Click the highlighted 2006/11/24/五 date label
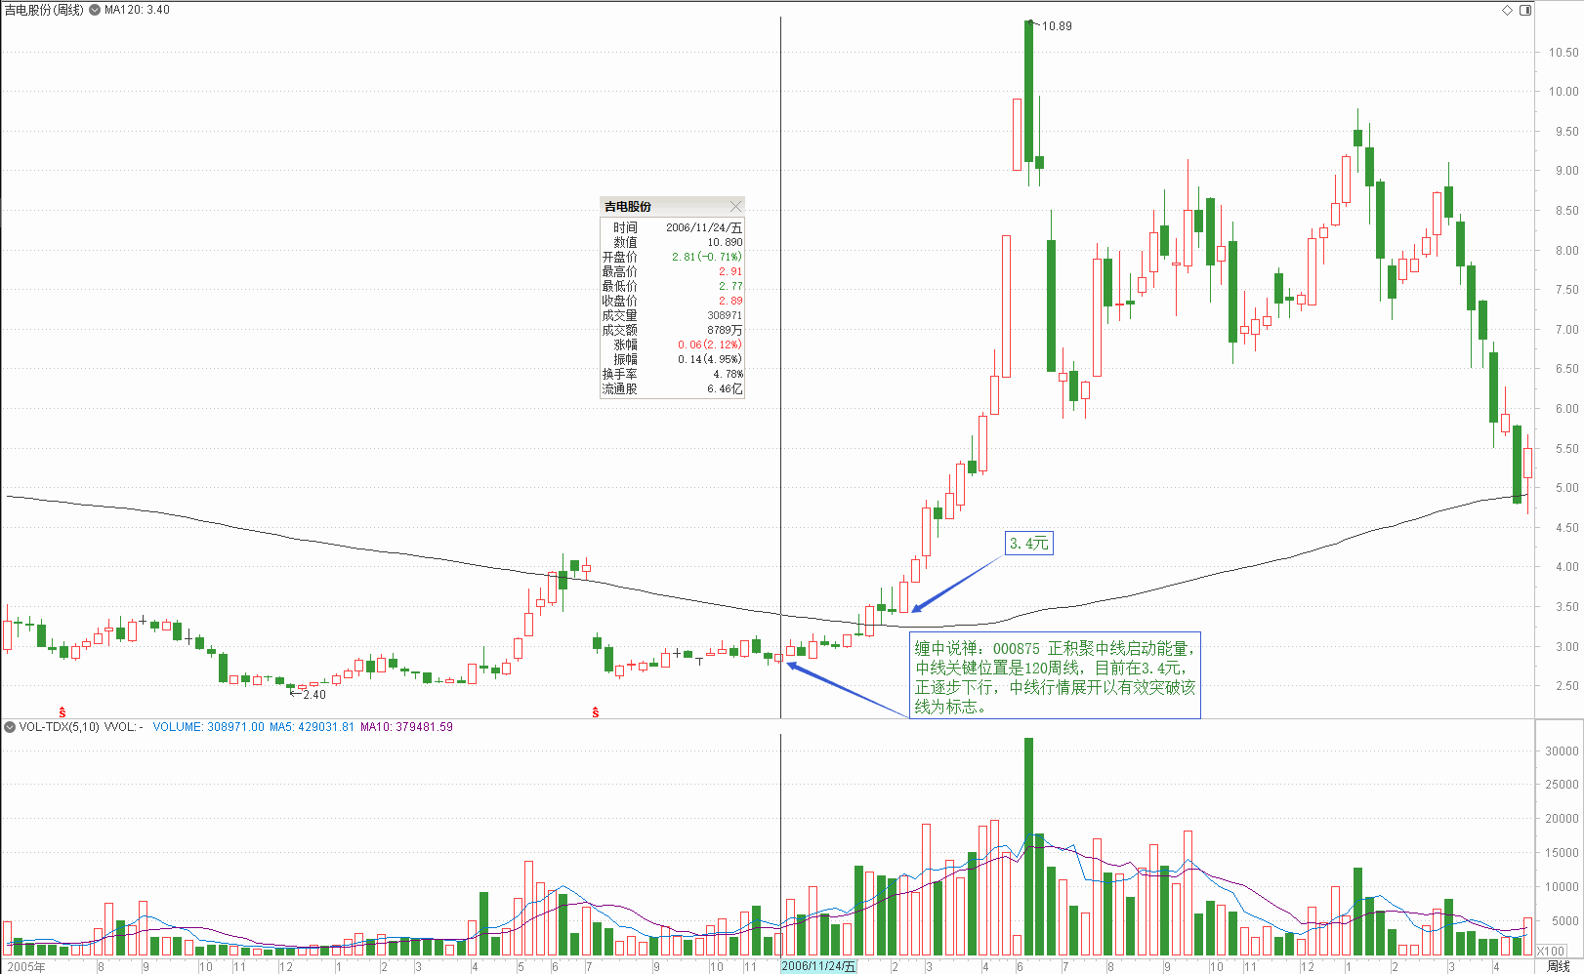Screen dimensions: 1584x974 pos(818,966)
